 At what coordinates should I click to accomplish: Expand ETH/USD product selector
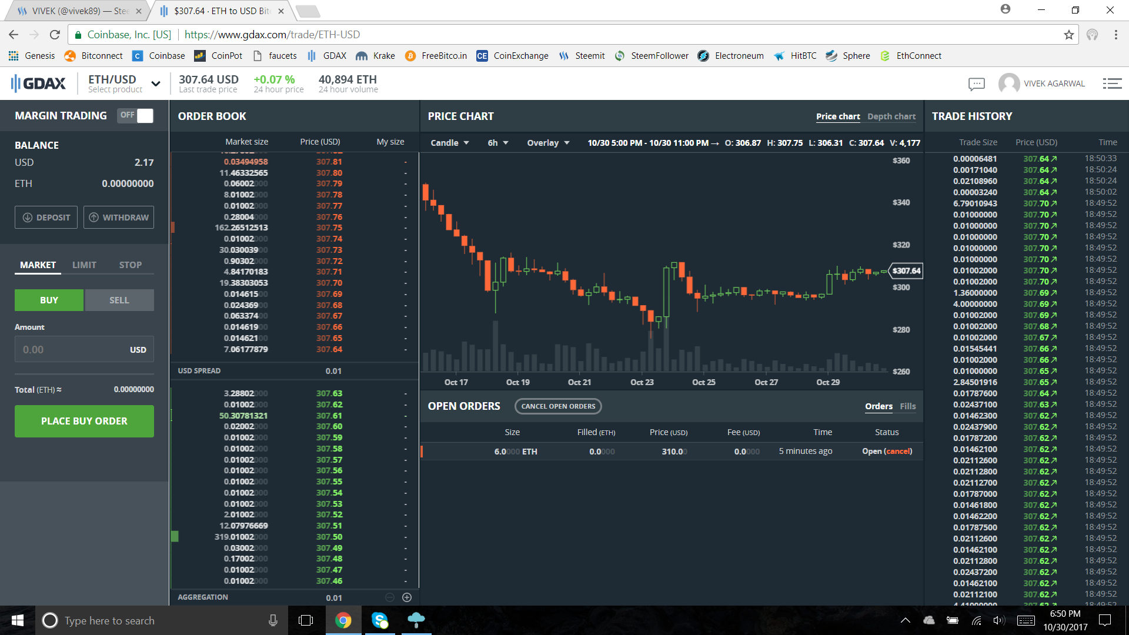155,83
